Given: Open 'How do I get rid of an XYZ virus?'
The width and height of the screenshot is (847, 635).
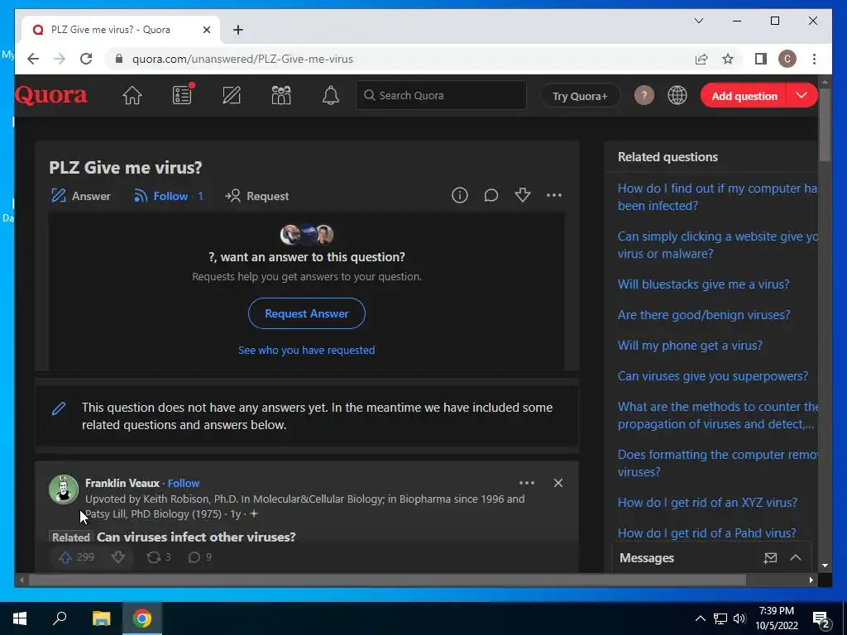Looking at the screenshot, I should coord(707,502).
